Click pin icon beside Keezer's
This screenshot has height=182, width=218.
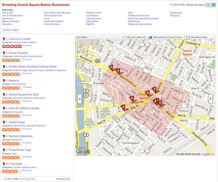[x=4, y=81]
